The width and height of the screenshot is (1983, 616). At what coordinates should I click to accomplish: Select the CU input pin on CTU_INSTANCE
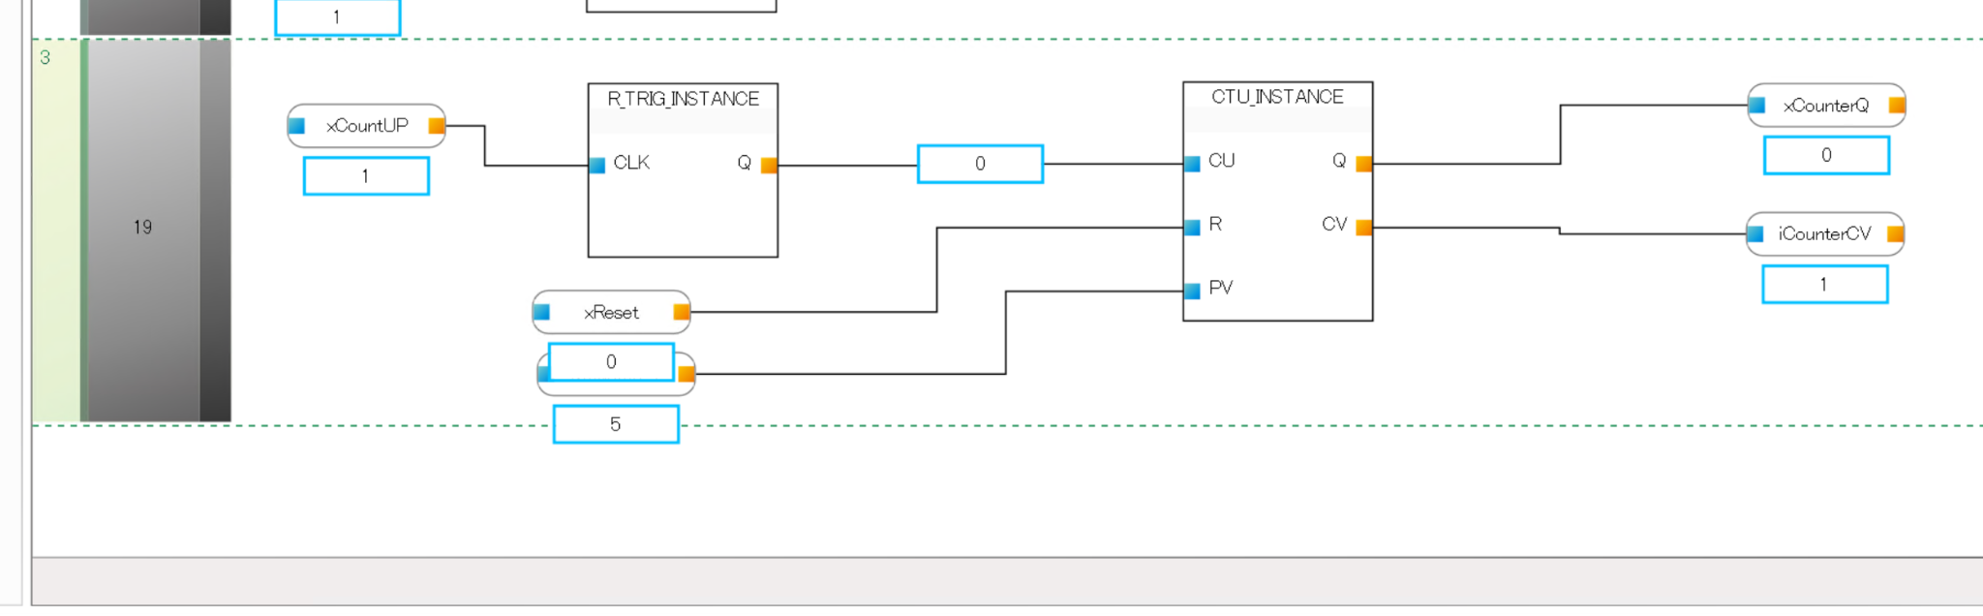(x=1192, y=164)
